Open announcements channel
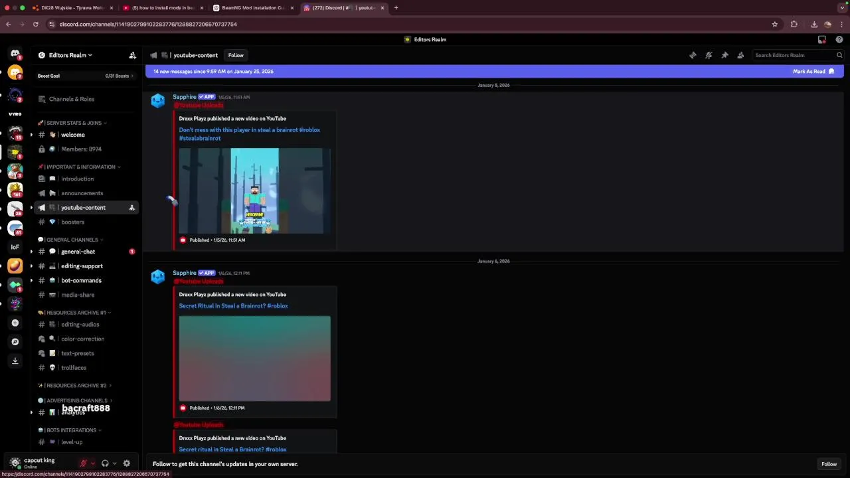The width and height of the screenshot is (850, 478). [x=86, y=193]
